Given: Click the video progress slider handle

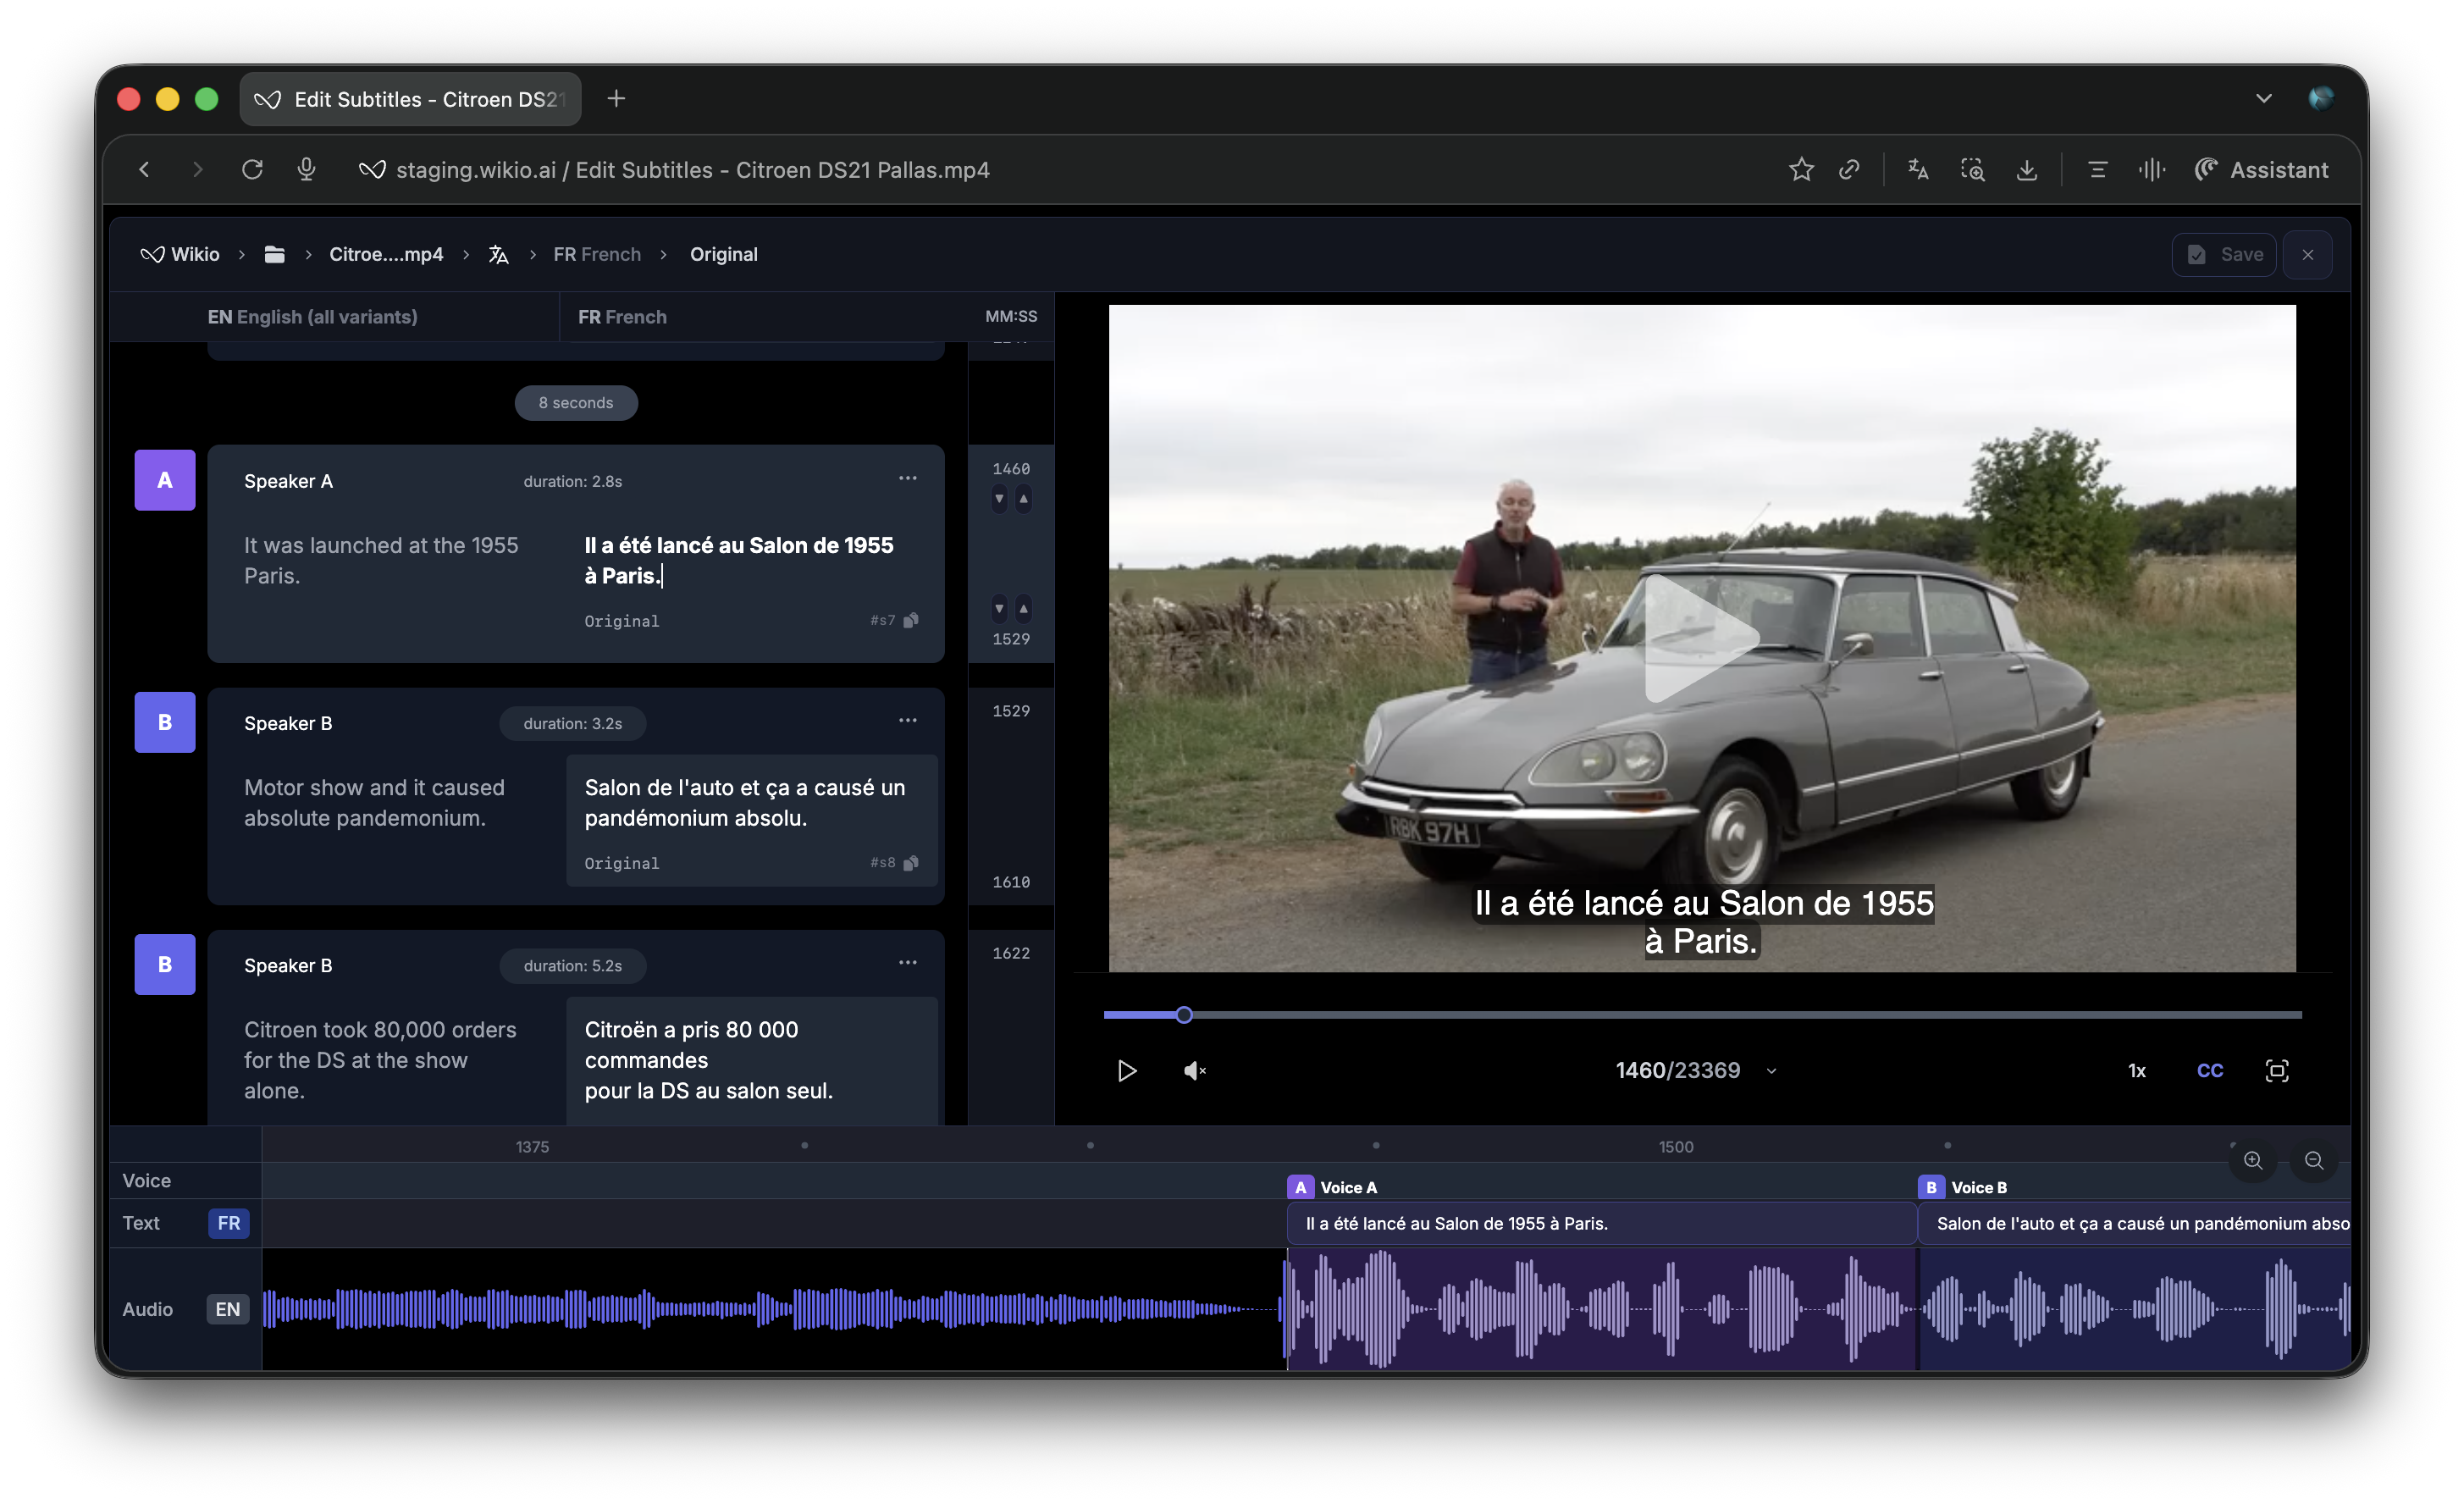Looking at the screenshot, I should tap(1184, 1015).
